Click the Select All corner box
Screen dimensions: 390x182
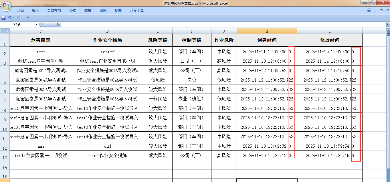point(5,31)
